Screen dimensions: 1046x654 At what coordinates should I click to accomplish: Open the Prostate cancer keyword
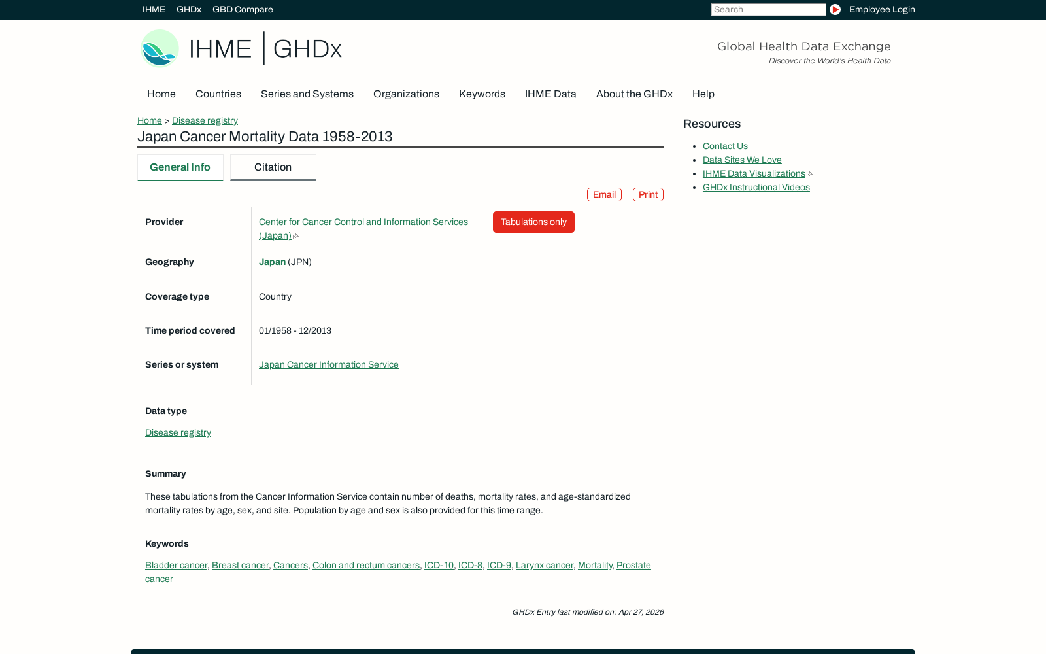point(633,566)
